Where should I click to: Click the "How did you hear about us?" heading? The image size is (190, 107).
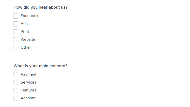click(x=41, y=7)
